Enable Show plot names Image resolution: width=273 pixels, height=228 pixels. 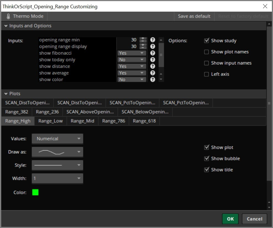click(206, 52)
